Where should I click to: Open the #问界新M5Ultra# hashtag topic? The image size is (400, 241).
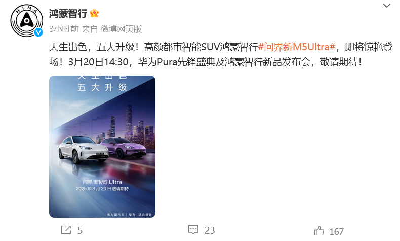coord(297,47)
